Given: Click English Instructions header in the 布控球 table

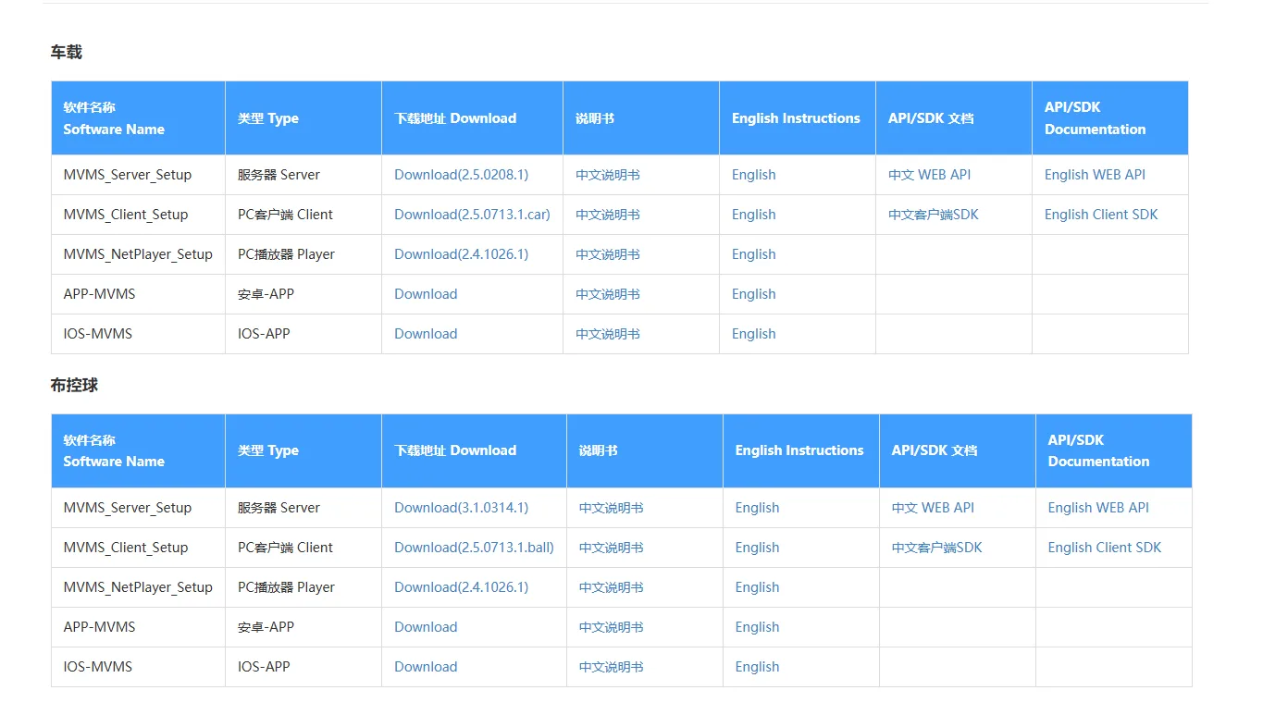Looking at the screenshot, I should tap(799, 450).
